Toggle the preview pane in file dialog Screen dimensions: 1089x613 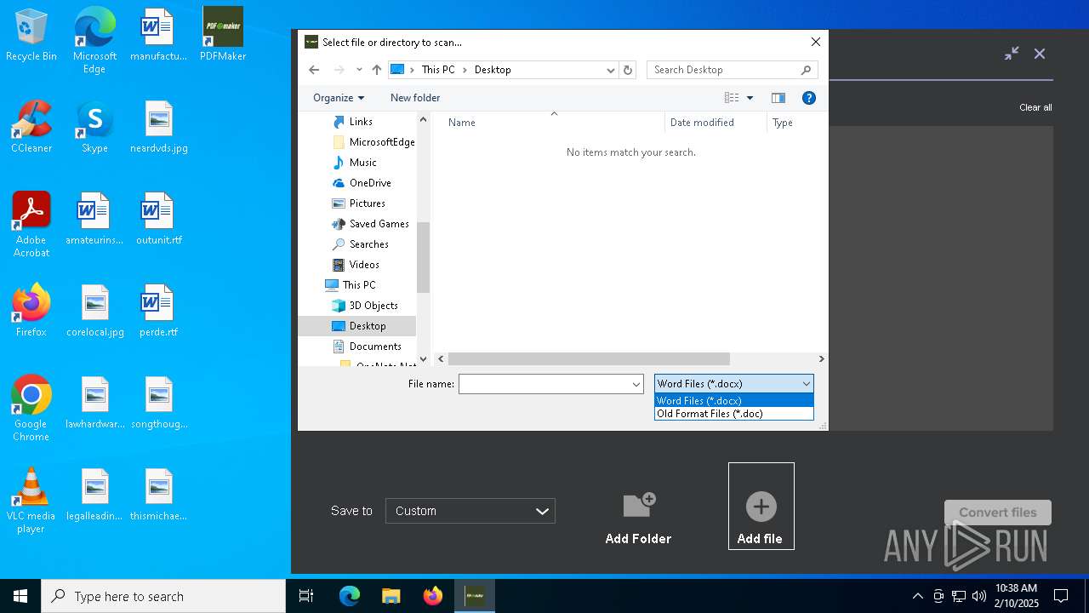[x=778, y=98]
